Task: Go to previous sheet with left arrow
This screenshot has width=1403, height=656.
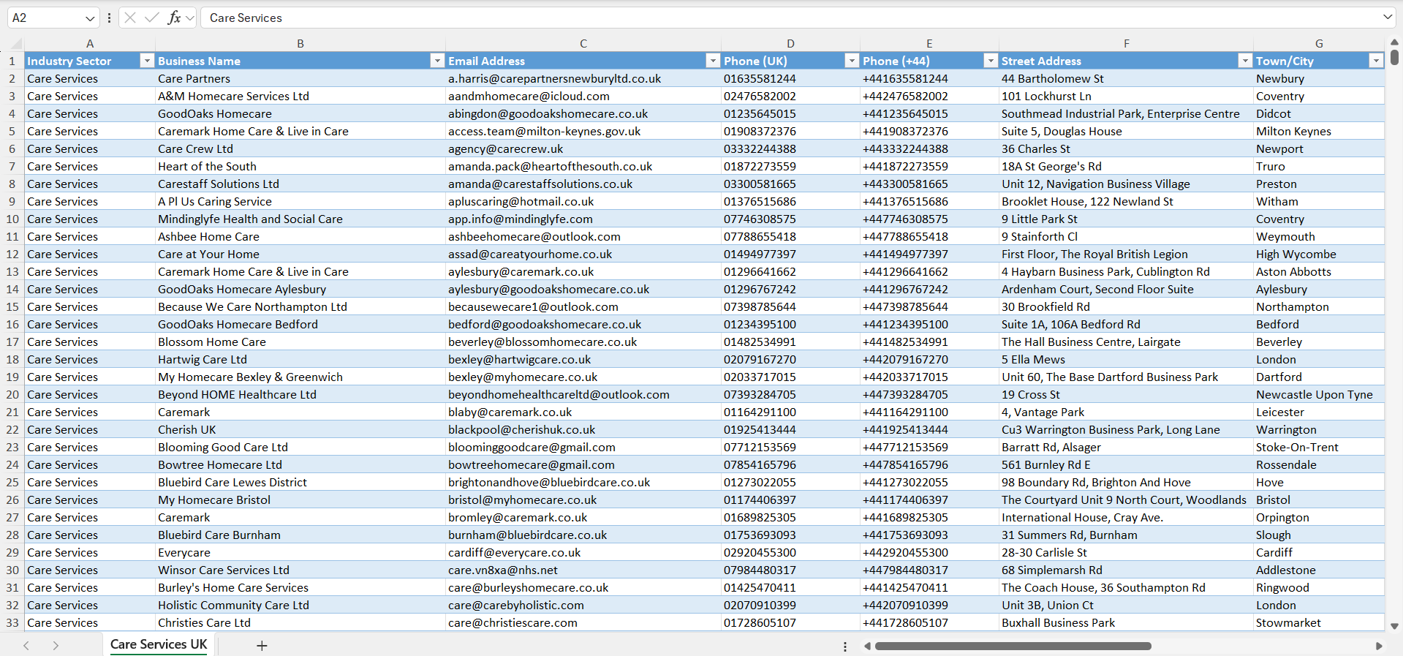Action: click(x=26, y=646)
